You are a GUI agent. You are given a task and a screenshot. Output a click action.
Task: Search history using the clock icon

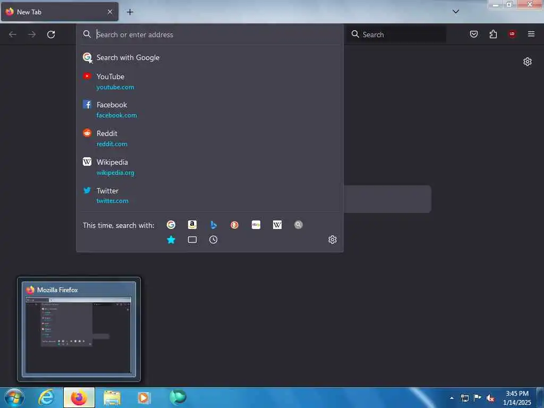pyautogui.click(x=214, y=240)
